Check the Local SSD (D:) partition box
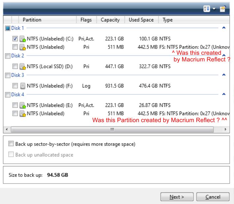Image resolution: width=234 pixels, height=204 pixels. coord(15,66)
